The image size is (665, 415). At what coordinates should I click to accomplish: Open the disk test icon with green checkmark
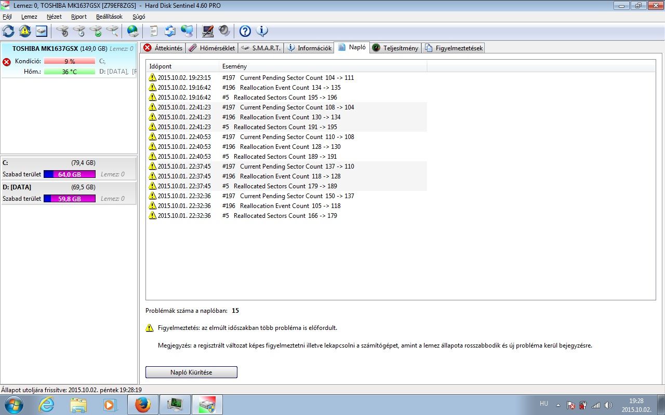(x=96, y=31)
